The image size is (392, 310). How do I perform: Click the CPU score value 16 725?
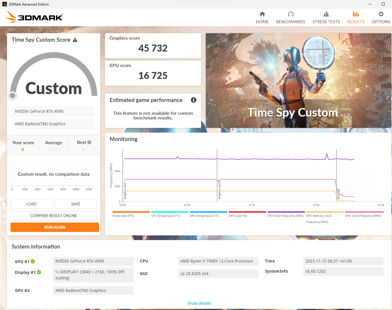(x=153, y=76)
